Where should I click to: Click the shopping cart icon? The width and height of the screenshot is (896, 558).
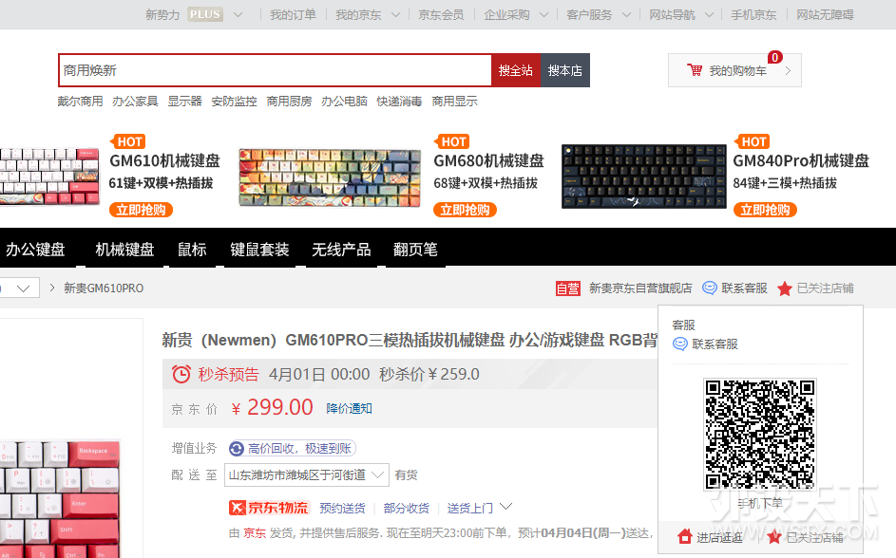[x=695, y=70]
